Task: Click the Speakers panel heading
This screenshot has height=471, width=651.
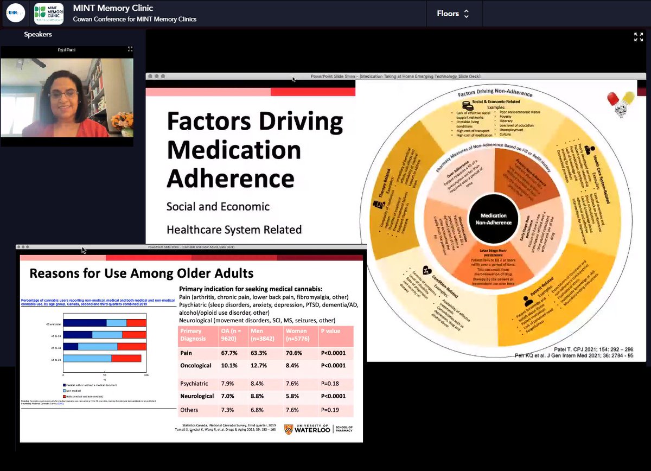Action: (x=37, y=34)
